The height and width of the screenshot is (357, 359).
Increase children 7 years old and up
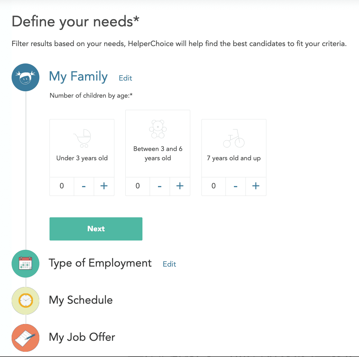click(x=256, y=186)
